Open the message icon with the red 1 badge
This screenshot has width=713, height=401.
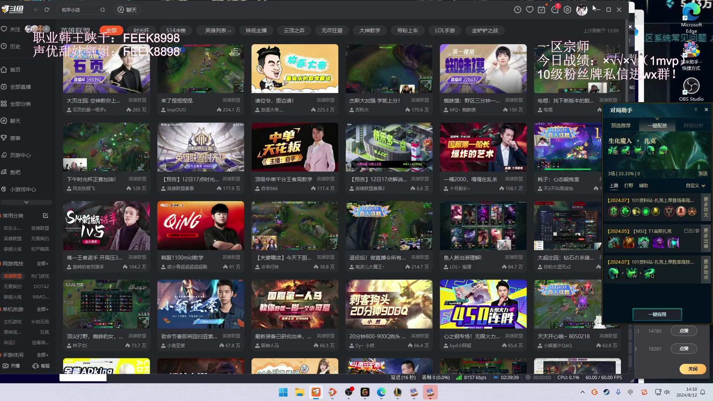coord(555,9)
